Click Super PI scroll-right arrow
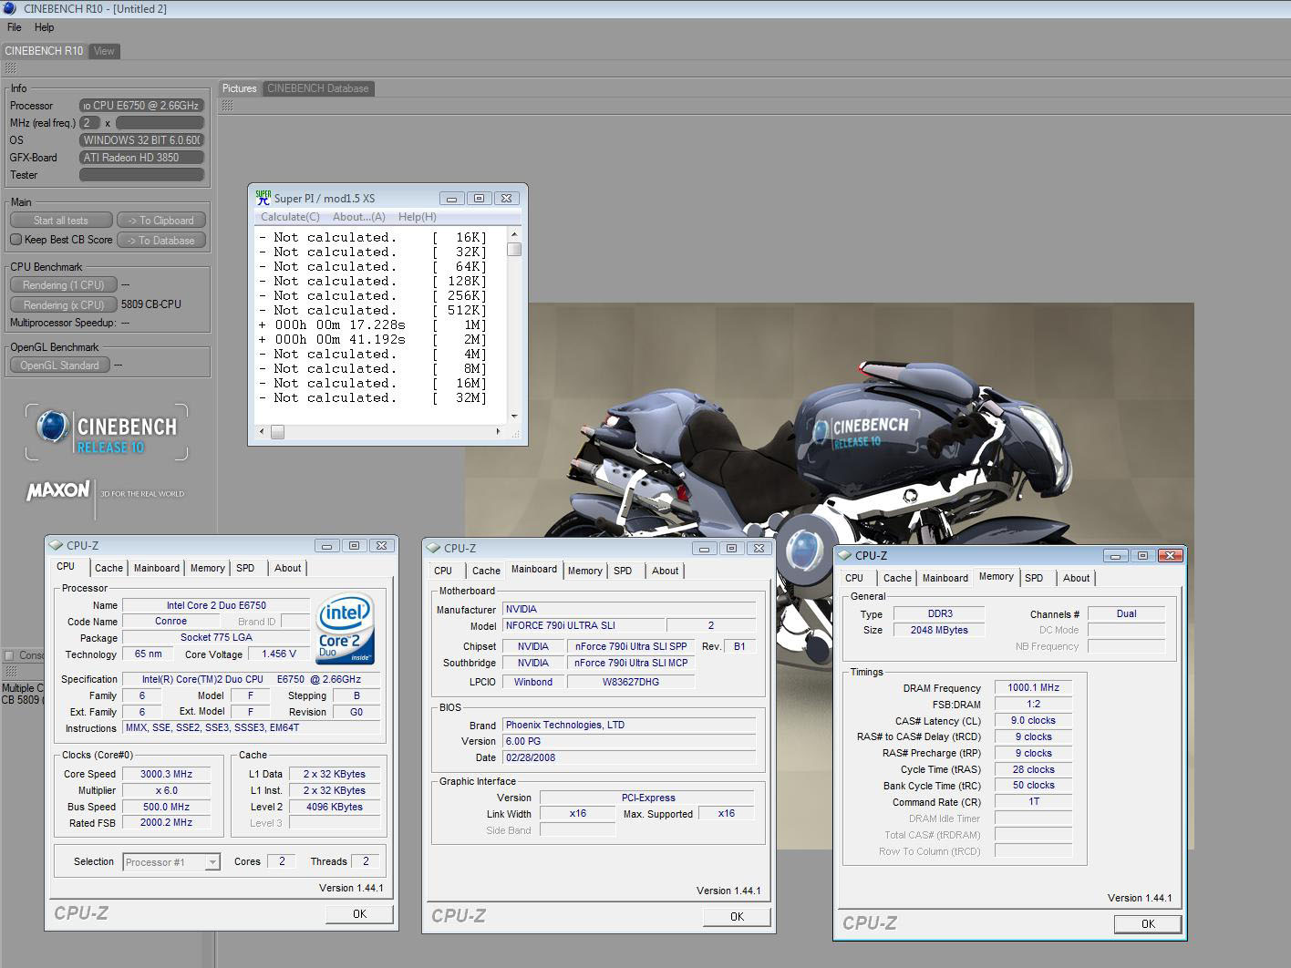The width and height of the screenshot is (1291, 968). (498, 431)
